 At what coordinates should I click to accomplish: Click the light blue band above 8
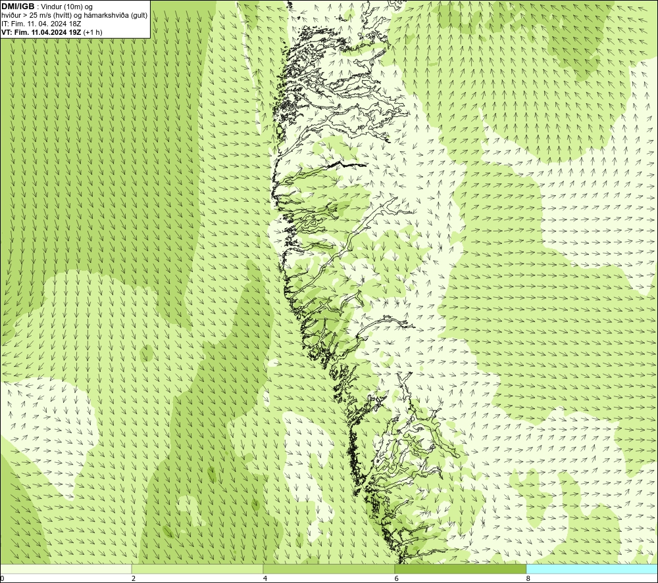pyautogui.click(x=592, y=569)
